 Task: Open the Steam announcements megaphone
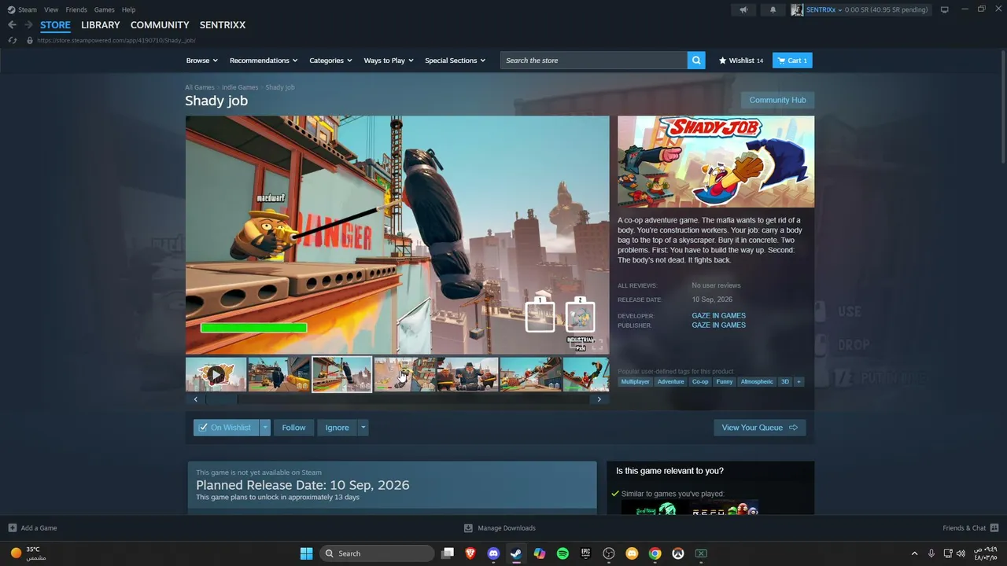pos(743,9)
